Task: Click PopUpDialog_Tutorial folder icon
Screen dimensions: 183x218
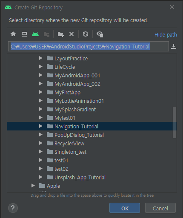Action: pyautogui.click(x=50, y=134)
